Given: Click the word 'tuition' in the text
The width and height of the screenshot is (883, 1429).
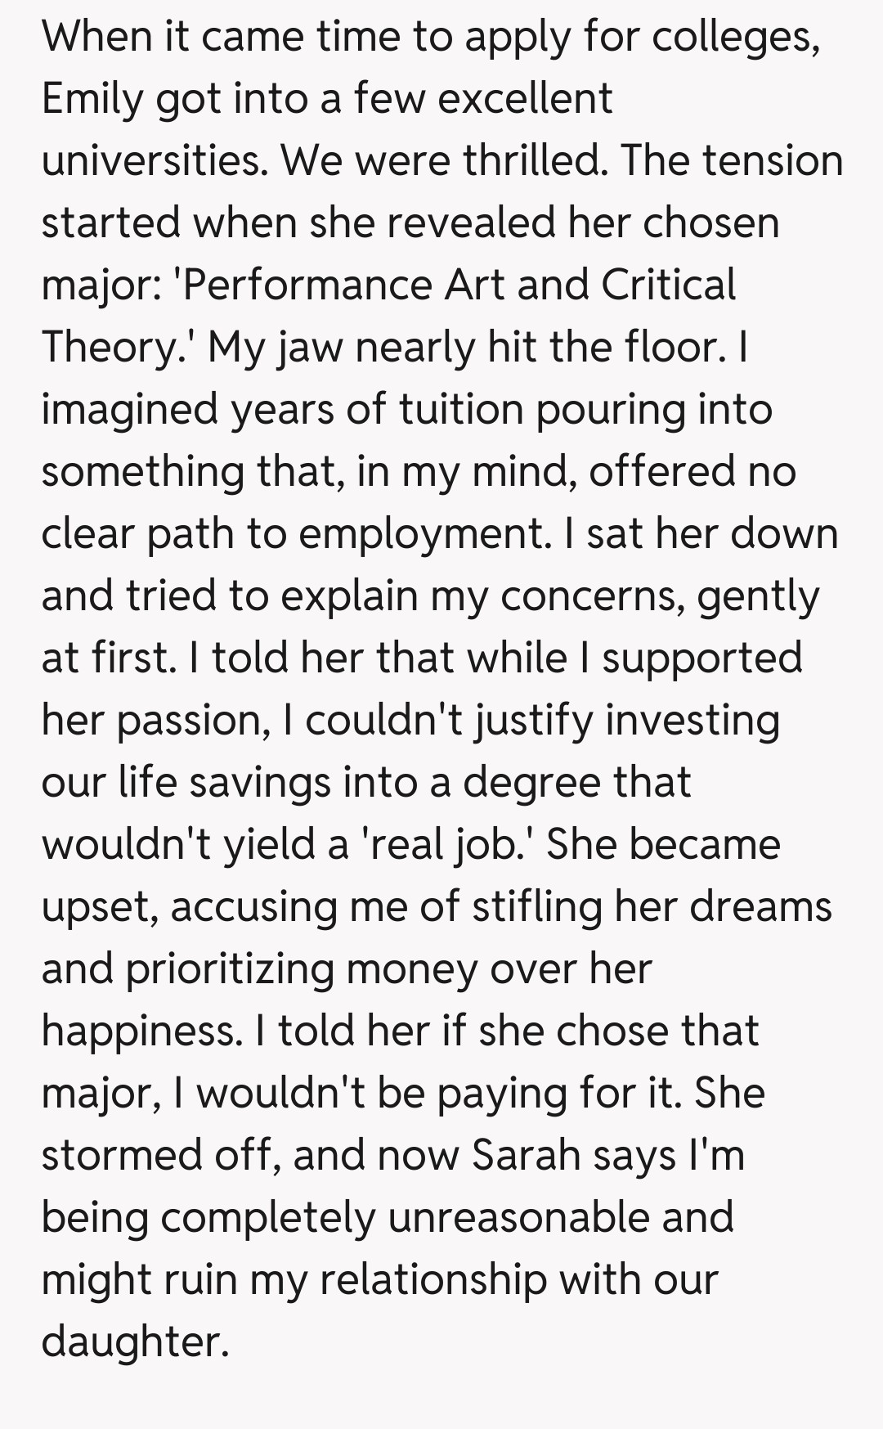Looking at the screenshot, I should [x=461, y=409].
